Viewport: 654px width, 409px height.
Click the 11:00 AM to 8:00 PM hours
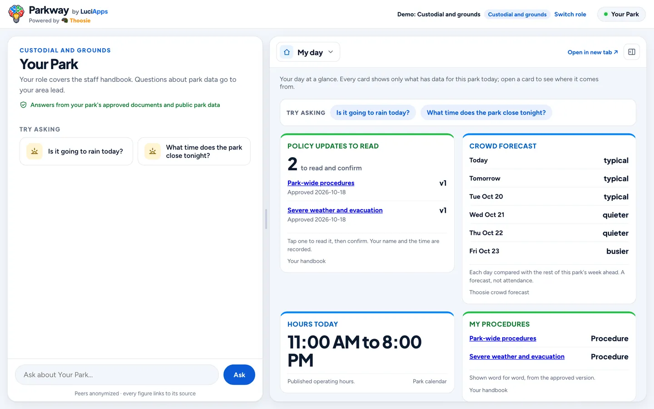(355, 351)
